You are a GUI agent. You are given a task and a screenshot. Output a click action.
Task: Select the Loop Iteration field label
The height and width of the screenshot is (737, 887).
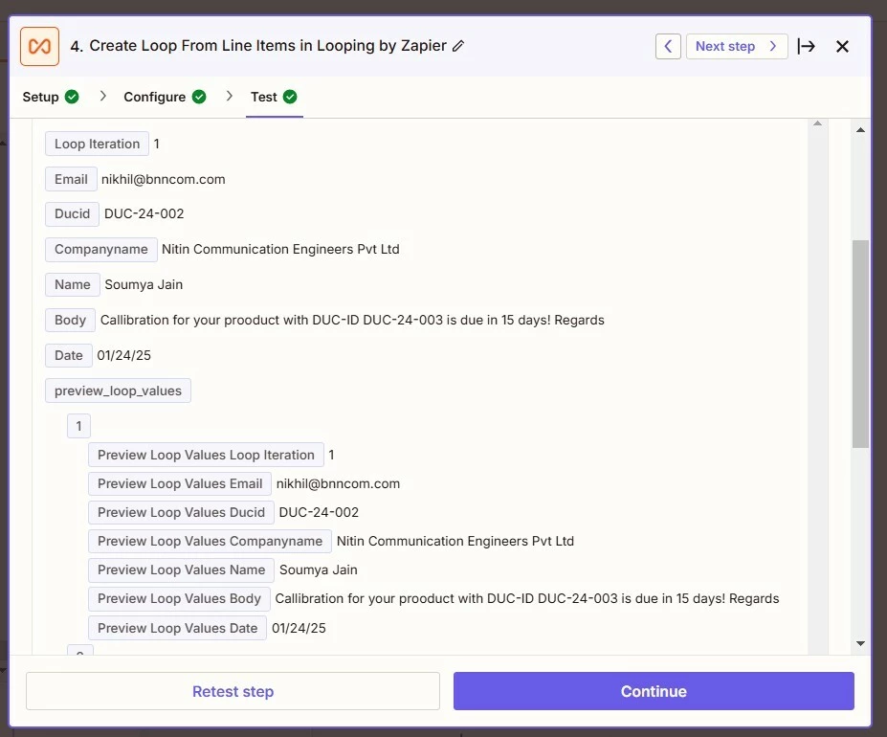98,144
